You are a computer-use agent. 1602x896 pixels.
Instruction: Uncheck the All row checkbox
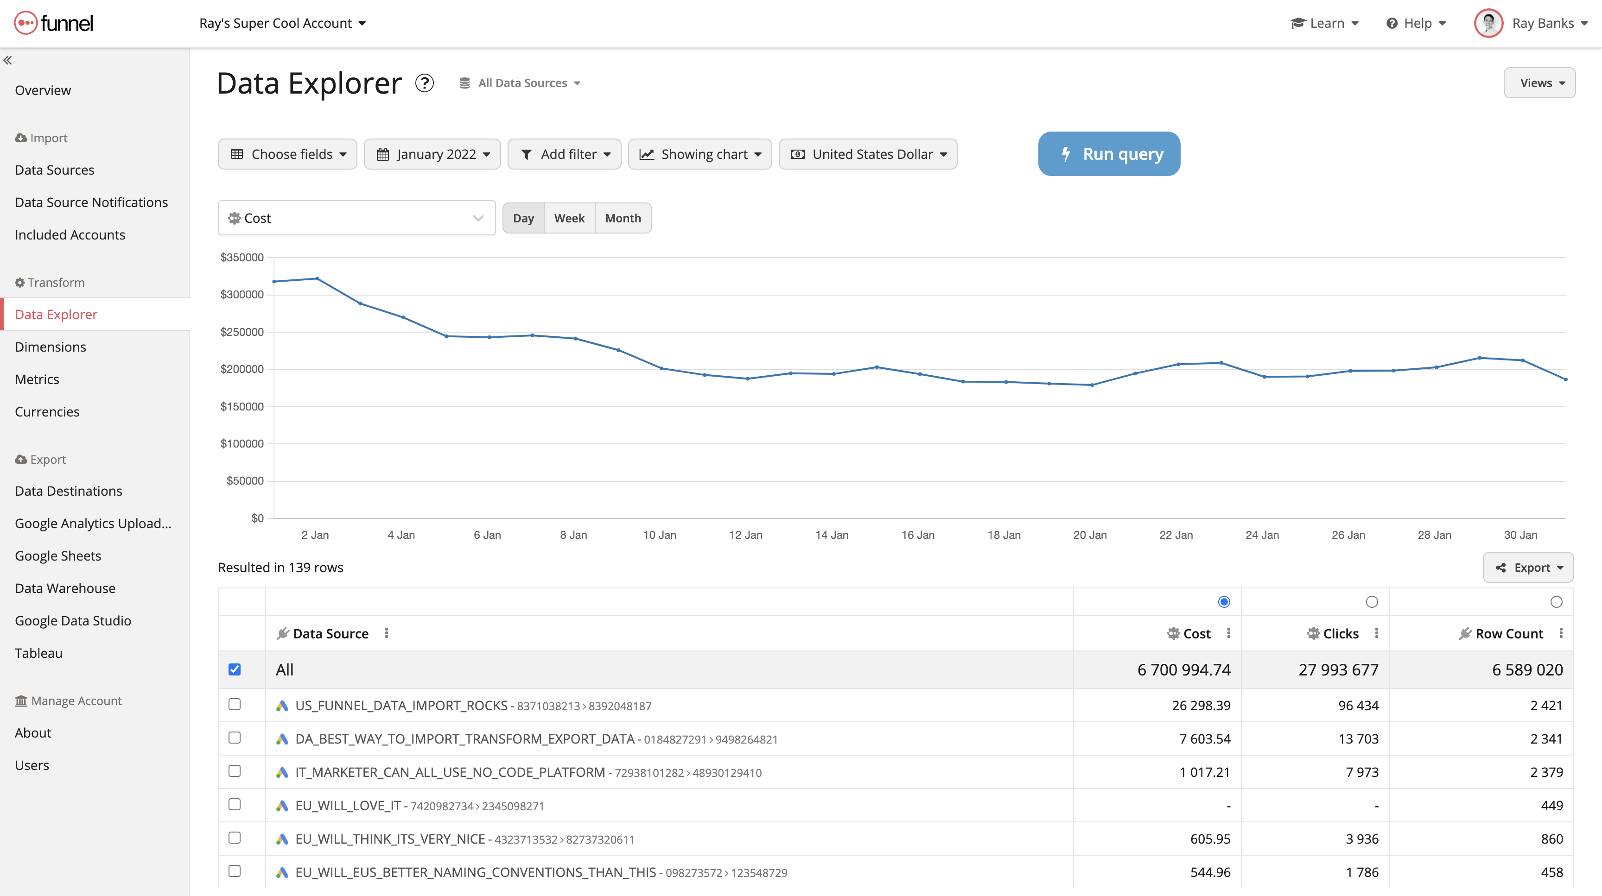tap(235, 669)
